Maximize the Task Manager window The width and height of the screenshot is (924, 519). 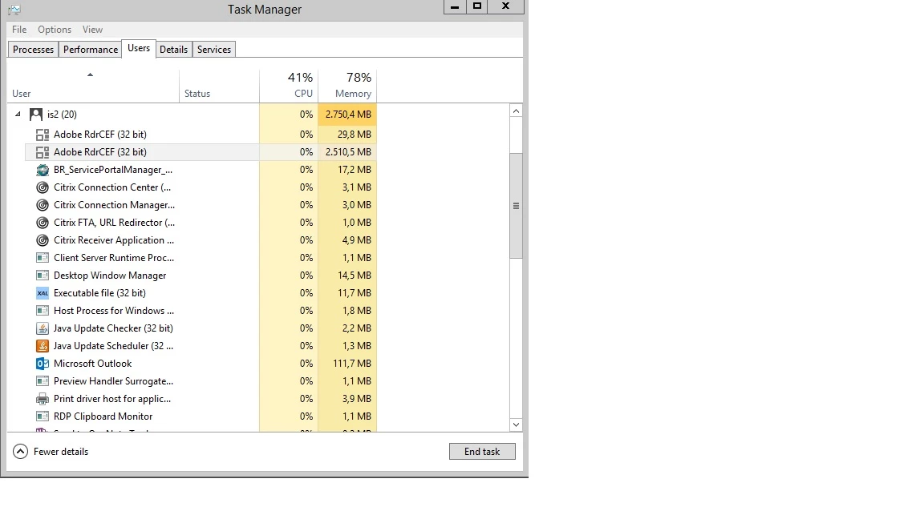(477, 6)
